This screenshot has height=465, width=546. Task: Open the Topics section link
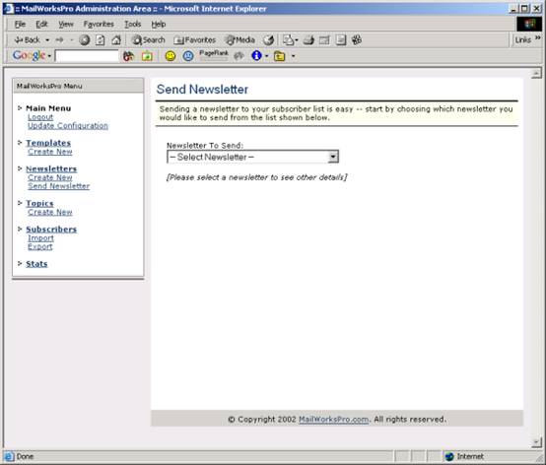(x=39, y=203)
